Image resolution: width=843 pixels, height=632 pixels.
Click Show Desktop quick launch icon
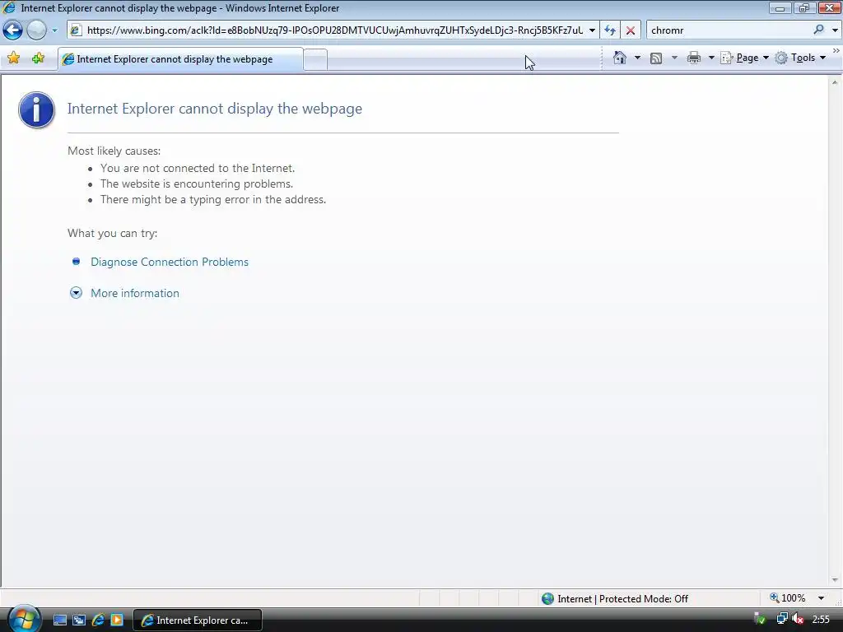tap(60, 620)
